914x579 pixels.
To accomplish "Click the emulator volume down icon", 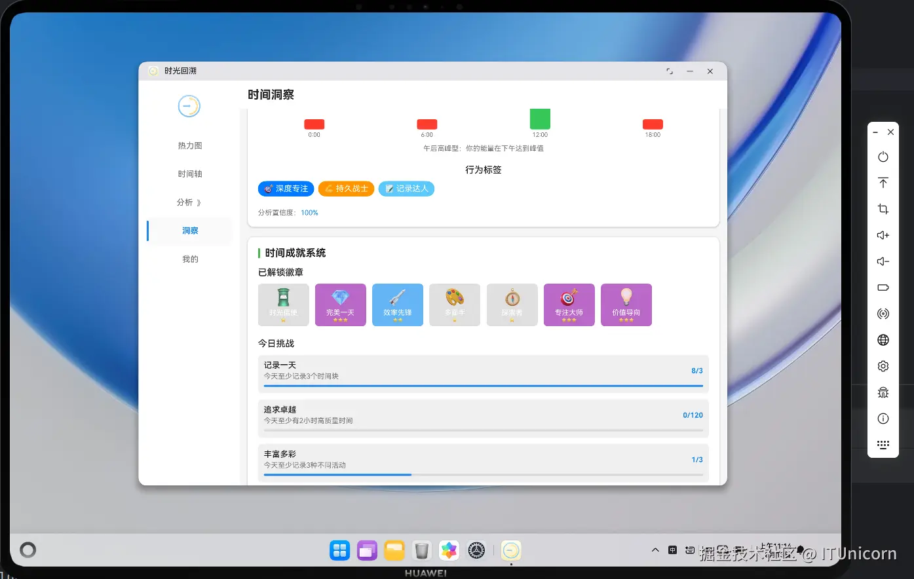I will click(883, 261).
